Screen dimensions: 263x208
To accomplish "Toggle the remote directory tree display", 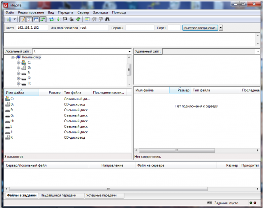I will coord(36,19).
